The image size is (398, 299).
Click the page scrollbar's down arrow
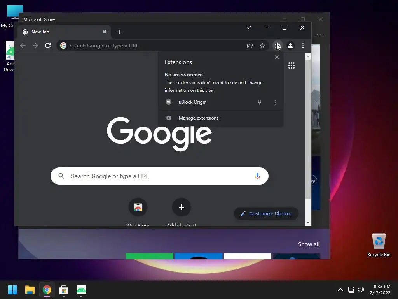[308, 222]
